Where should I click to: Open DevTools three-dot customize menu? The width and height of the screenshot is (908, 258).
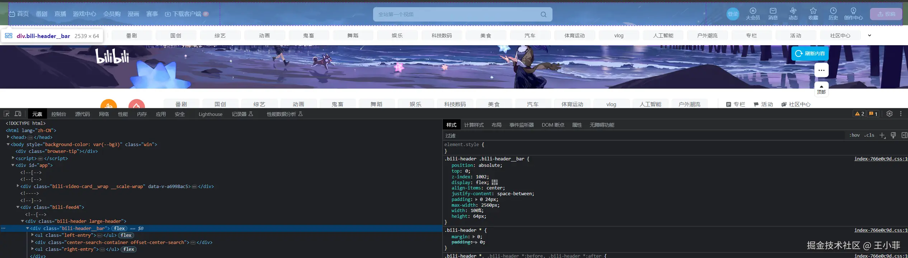901,114
